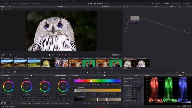Viewport: 192px width, 108px height.
Task: Open the OpenFX panel
Action: pyautogui.click(x=176, y=4)
